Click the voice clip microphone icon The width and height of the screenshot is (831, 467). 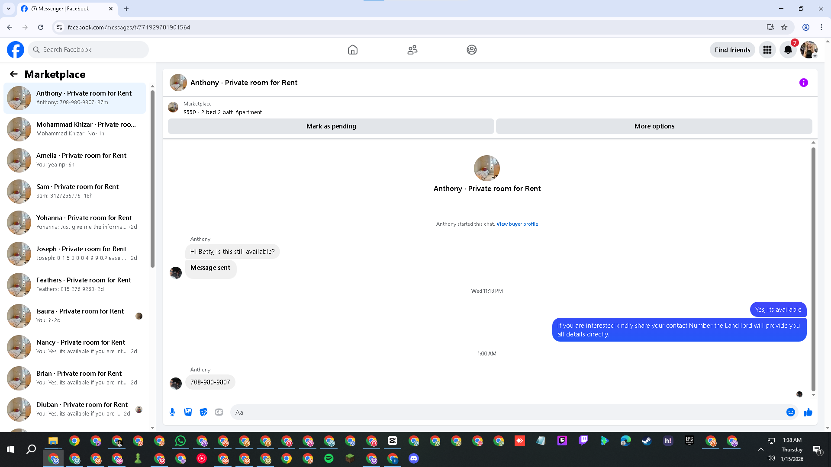coord(172,412)
